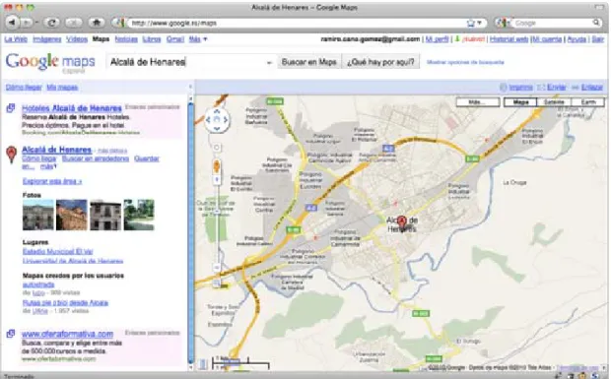Open La Web in top navigation

(16, 39)
